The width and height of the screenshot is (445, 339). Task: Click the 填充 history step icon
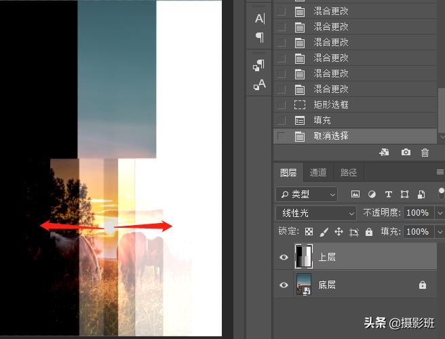pyautogui.click(x=300, y=120)
